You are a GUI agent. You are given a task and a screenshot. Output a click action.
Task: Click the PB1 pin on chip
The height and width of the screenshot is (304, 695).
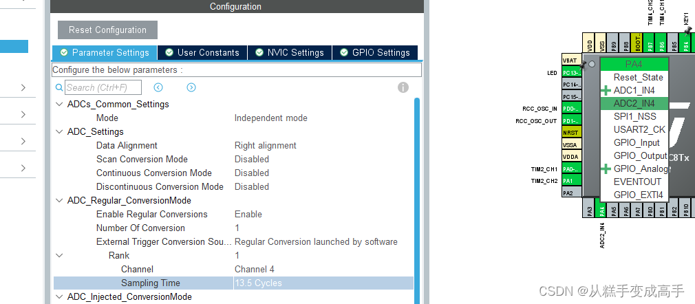tap(661, 208)
